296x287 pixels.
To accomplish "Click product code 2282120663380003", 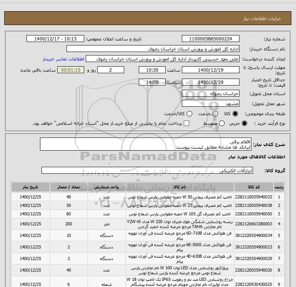I will pos(254,224).
